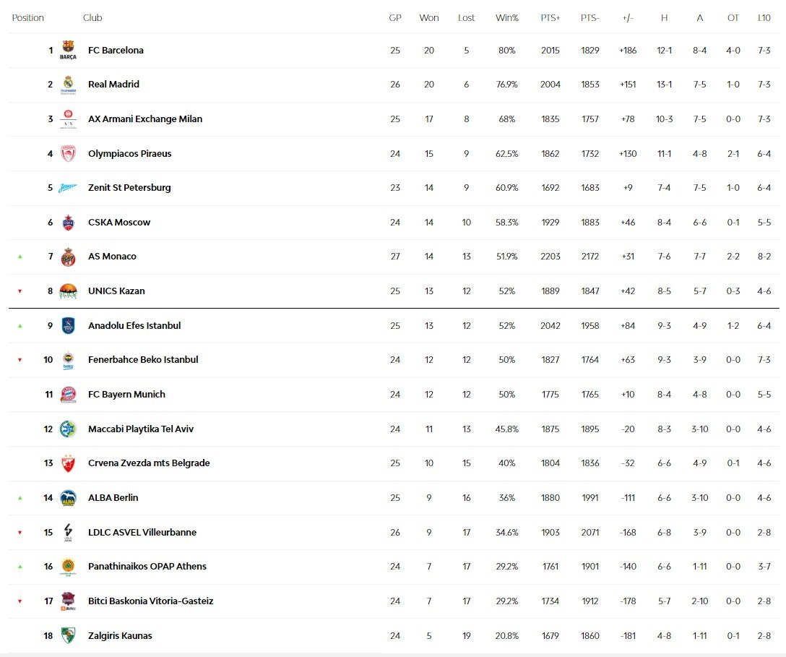Click the Real Madrid crest icon
786x657 pixels.
(x=68, y=85)
